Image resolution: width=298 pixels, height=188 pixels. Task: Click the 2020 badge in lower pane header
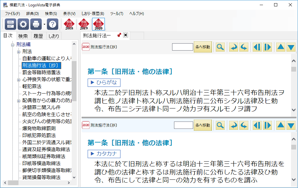(x=86, y=125)
